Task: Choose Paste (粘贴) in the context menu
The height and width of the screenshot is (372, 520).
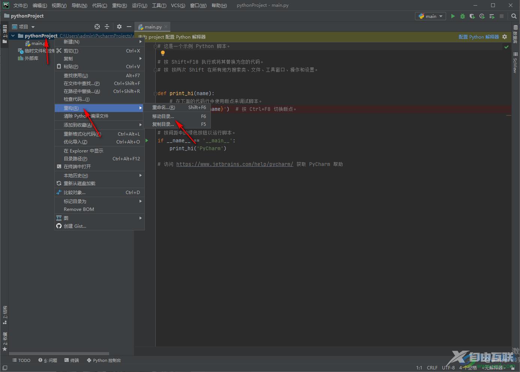Action: [99, 67]
